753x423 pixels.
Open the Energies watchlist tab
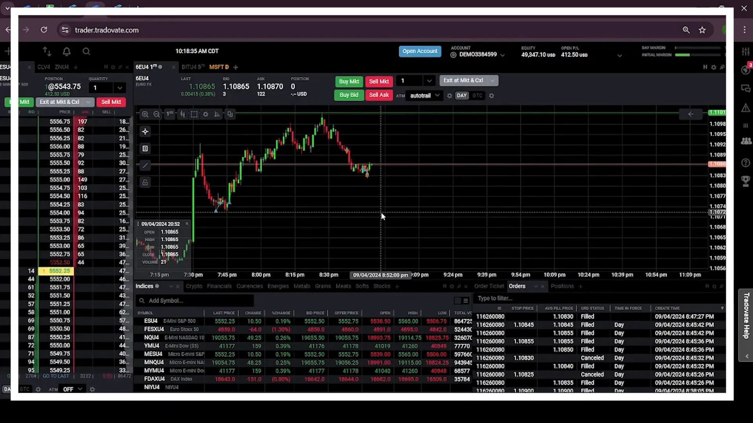point(278,286)
